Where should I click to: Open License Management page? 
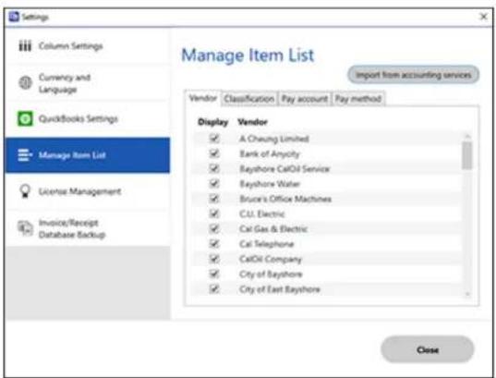[88, 191]
